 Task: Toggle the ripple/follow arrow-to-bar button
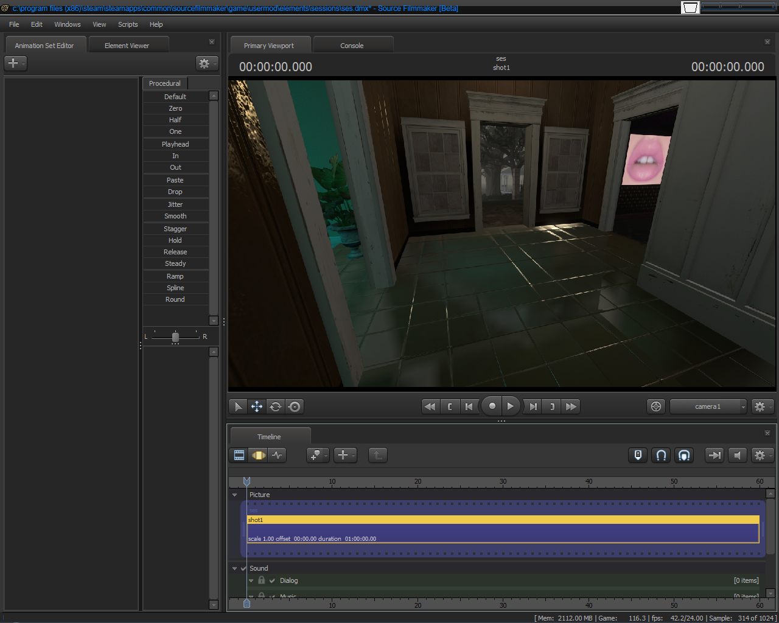point(714,455)
